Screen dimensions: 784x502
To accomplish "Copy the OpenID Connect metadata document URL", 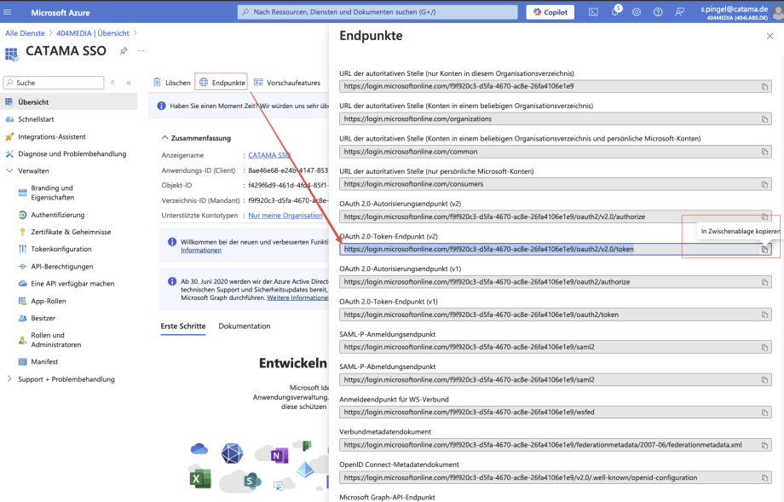I will coord(765,477).
